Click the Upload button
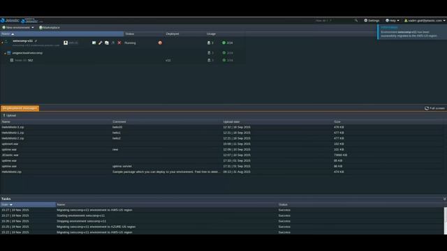The height and width of the screenshot is (251, 447). click(9, 116)
